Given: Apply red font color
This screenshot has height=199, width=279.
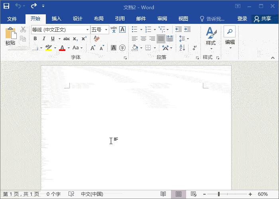Looking at the screenshot, I should tap(62, 48).
